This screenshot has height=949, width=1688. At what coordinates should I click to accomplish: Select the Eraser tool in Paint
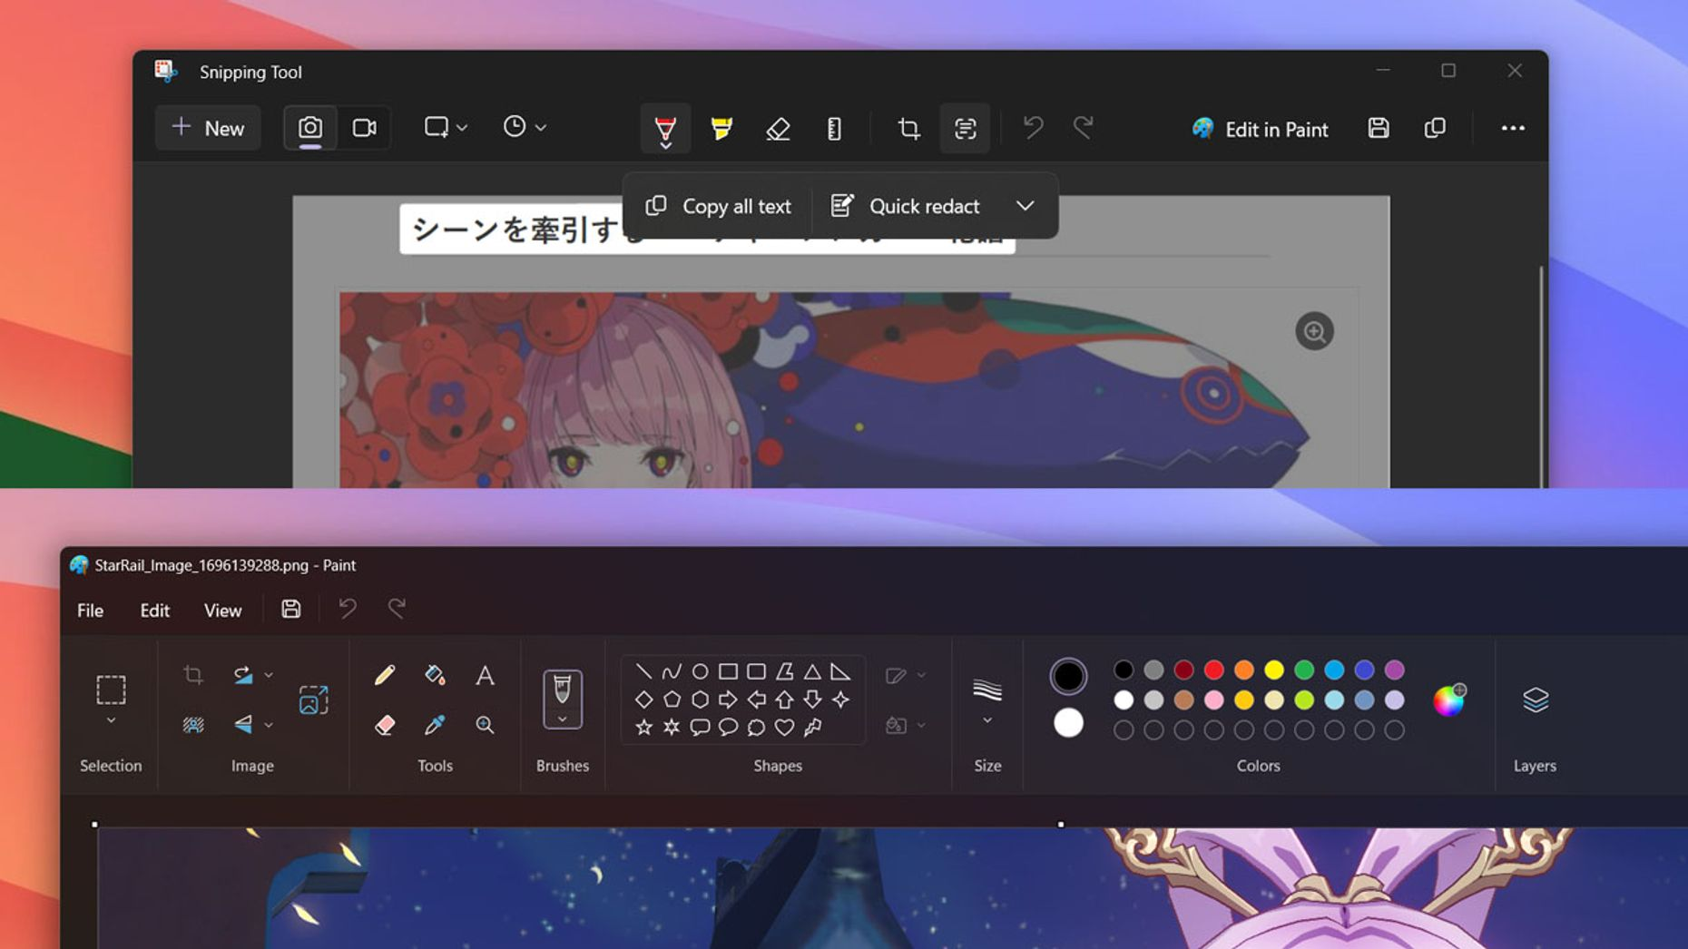tap(385, 725)
